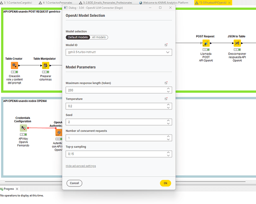256x204 pixels.
Task: Decrease Temperature value with down arrow
Action: [x=168, y=108]
